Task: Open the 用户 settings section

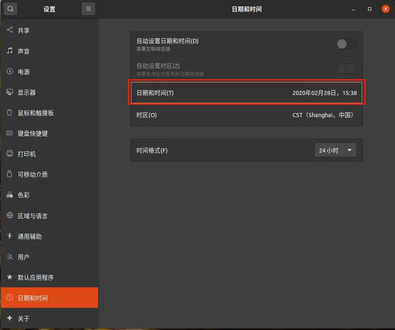Action: pyautogui.click(x=49, y=257)
